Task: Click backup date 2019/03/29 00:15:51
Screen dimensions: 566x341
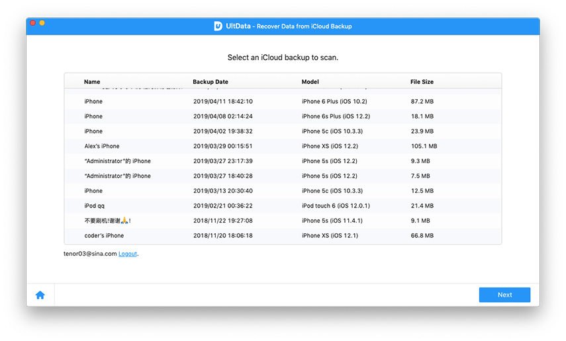Action: (x=222, y=146)
